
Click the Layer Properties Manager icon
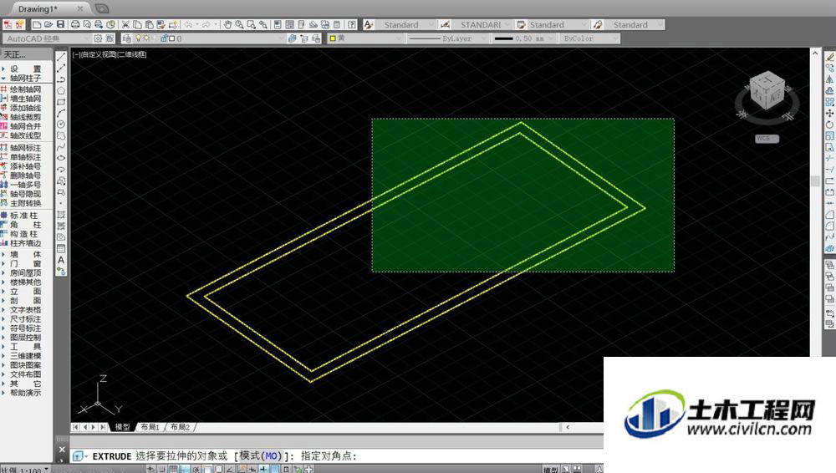[126, 38]
